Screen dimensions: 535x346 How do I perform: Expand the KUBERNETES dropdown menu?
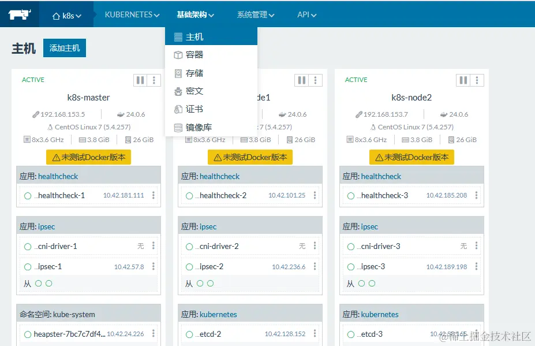[130, 16]
